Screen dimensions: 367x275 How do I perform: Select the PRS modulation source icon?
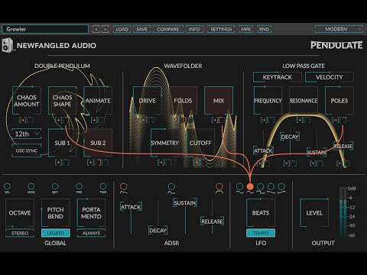tap(79, 186)
